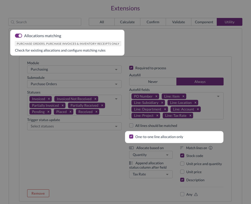Set Autofill to Never

(153, 82)
